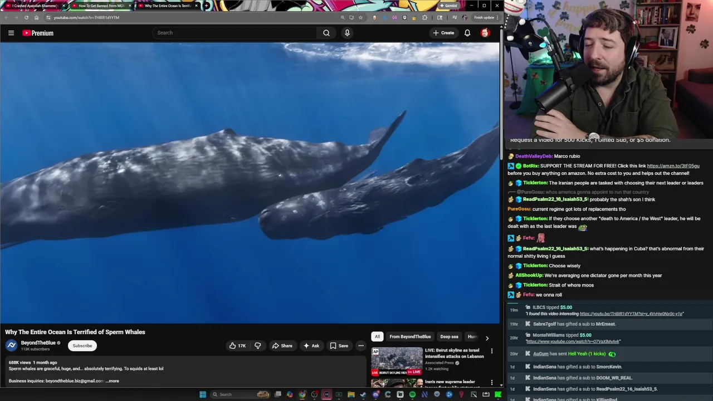Click the Windows taskbar Search box
The width and height of the screenshot is (713, 401).
click(241, 394)
